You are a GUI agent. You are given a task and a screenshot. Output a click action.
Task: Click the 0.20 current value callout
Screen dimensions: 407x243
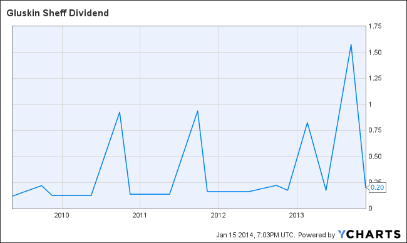coord(376,187)
